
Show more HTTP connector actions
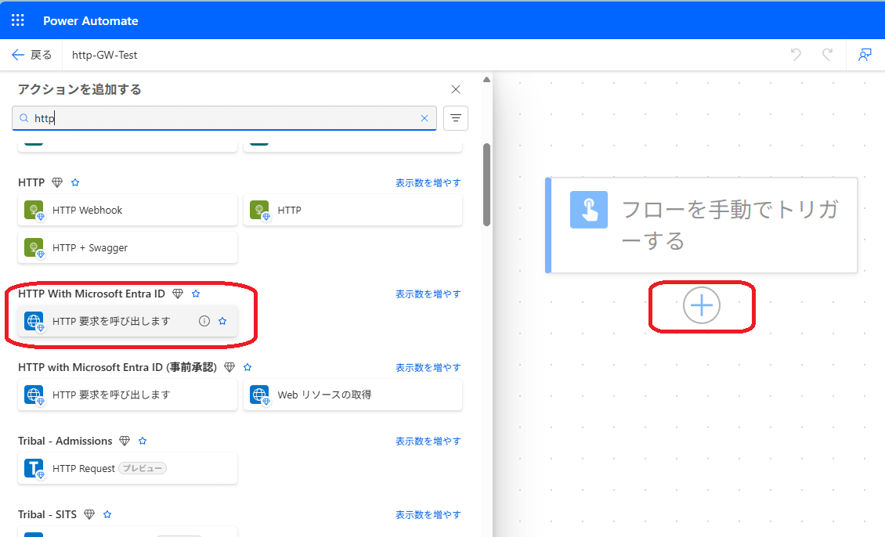pyautogui.click(x=428, y=182)
